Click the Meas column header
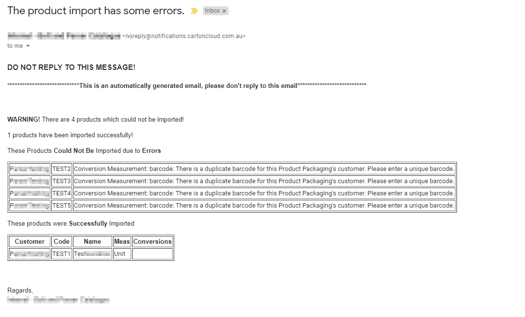Screen dimensions: 525x317 pos(122,241)
